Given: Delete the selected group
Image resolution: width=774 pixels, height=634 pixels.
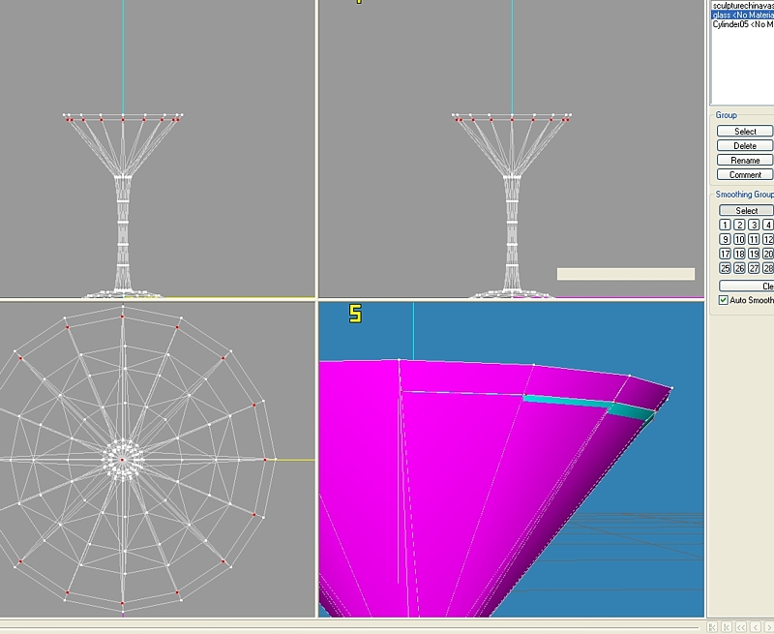Looking at the screenshot, I should coord(745,145).
